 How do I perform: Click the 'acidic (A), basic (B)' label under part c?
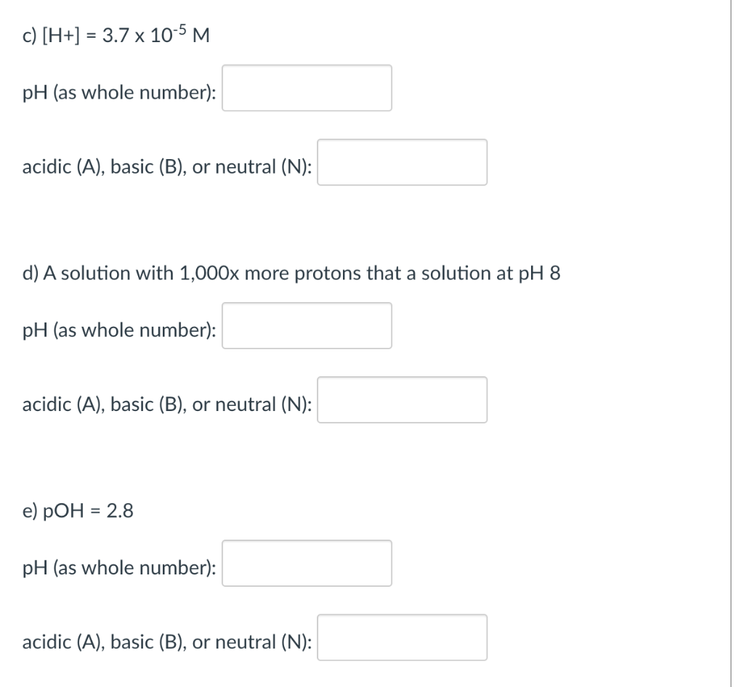167,167
